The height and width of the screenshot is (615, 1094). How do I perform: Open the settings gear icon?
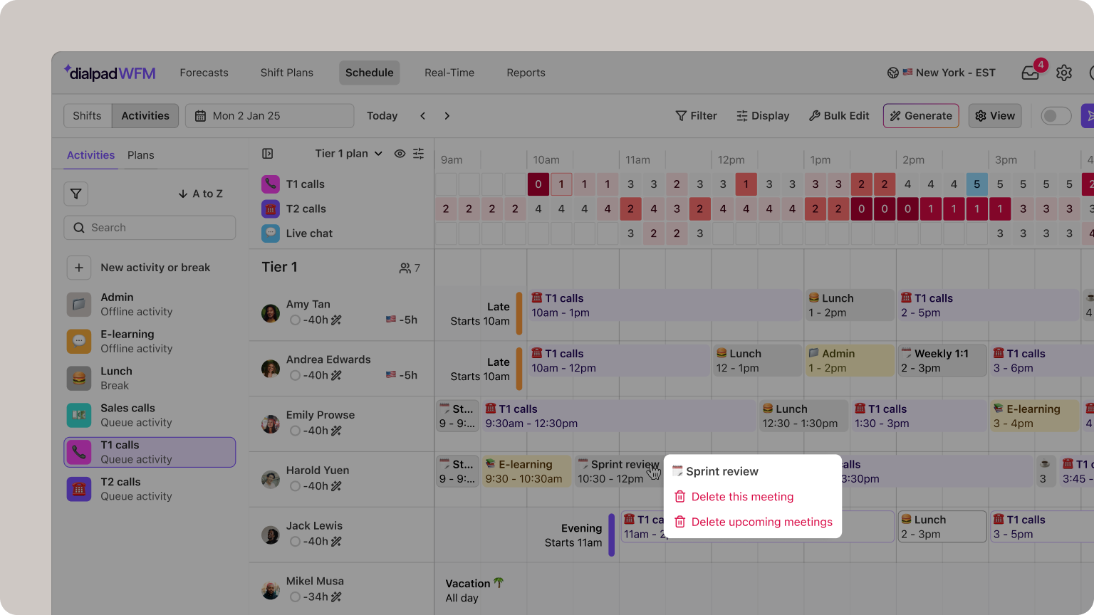1064,73
